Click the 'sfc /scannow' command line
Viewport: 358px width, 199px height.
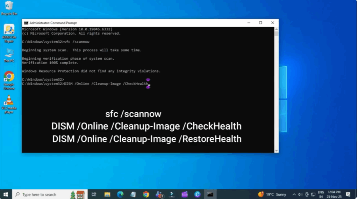pyautogui.click(x=56, y=42)
